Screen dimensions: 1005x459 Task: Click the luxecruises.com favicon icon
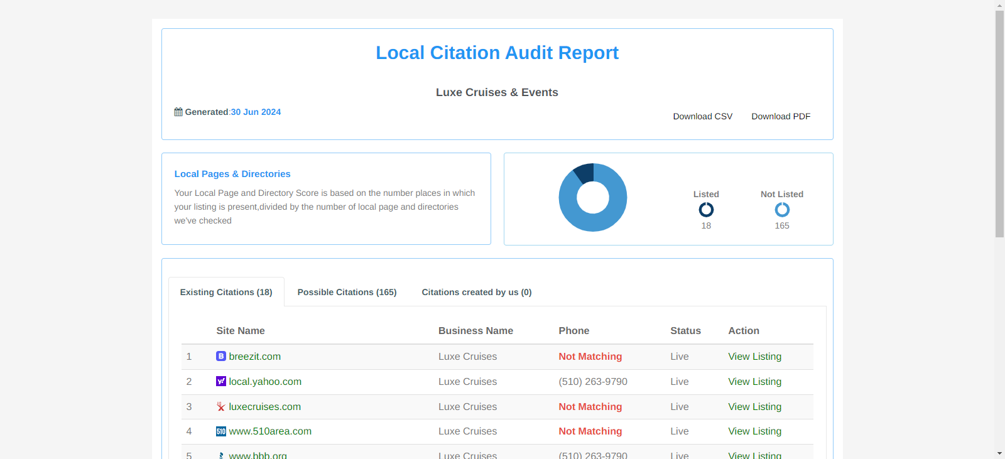221,407
